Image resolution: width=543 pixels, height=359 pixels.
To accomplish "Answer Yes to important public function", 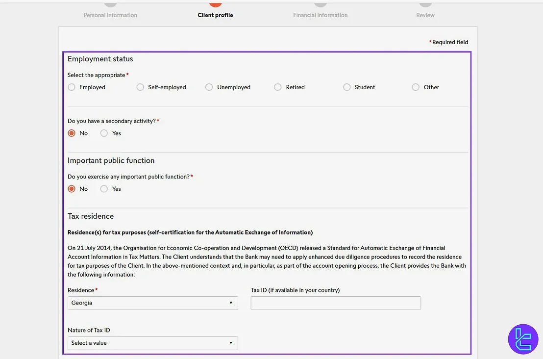I will tap(104, 188).
